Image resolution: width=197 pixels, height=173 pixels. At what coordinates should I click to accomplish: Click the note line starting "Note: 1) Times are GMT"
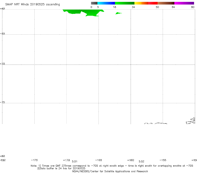point(112,166)
